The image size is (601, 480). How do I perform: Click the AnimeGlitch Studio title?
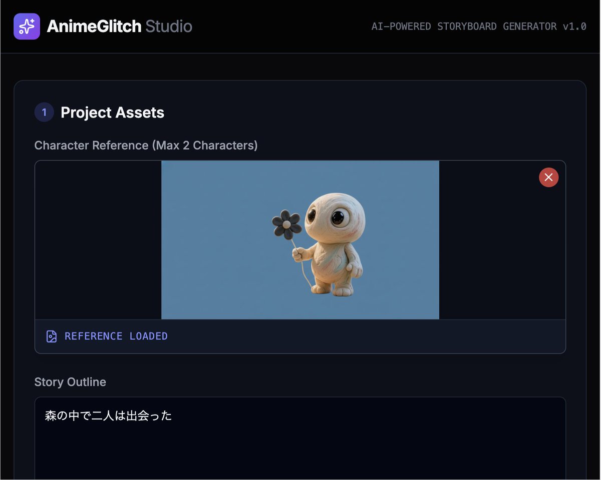(119, 26)
